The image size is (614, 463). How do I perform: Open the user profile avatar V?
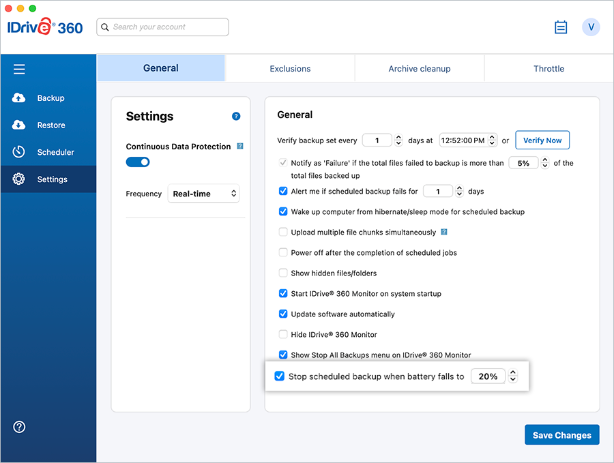pyautogui.click(x=591, y=27)
